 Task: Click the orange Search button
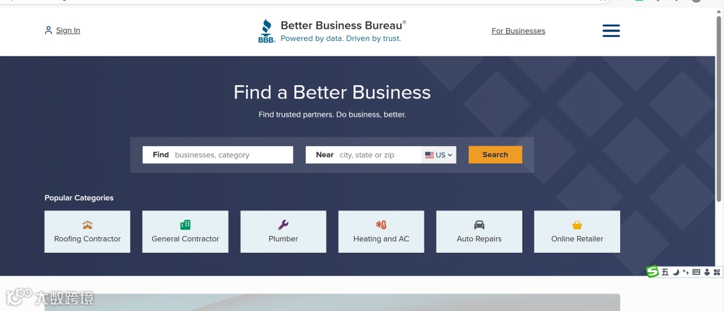(x=495, y=155)
